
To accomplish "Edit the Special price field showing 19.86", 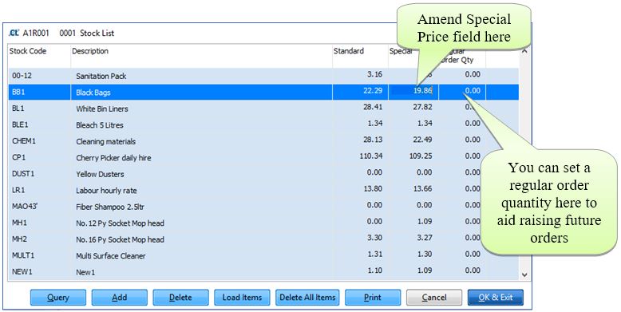I will pos(413,91).
